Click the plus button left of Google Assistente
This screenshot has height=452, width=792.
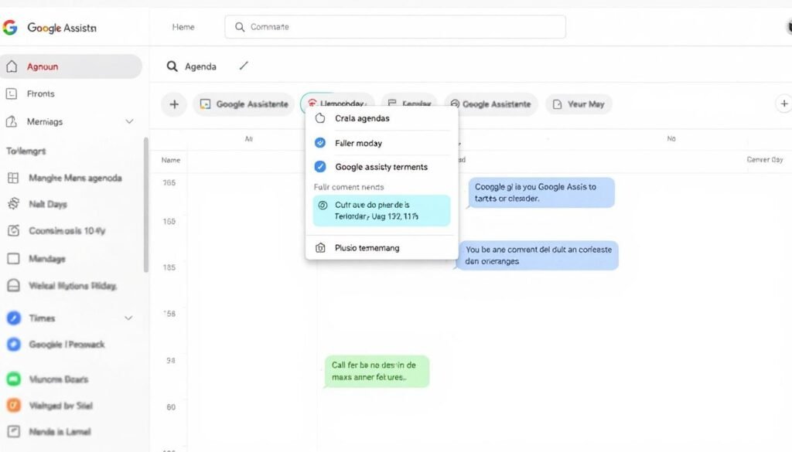(x=174, y=104)
